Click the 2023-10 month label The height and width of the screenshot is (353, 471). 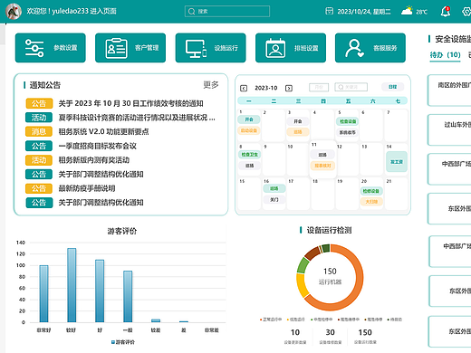(x=266, y=88)
